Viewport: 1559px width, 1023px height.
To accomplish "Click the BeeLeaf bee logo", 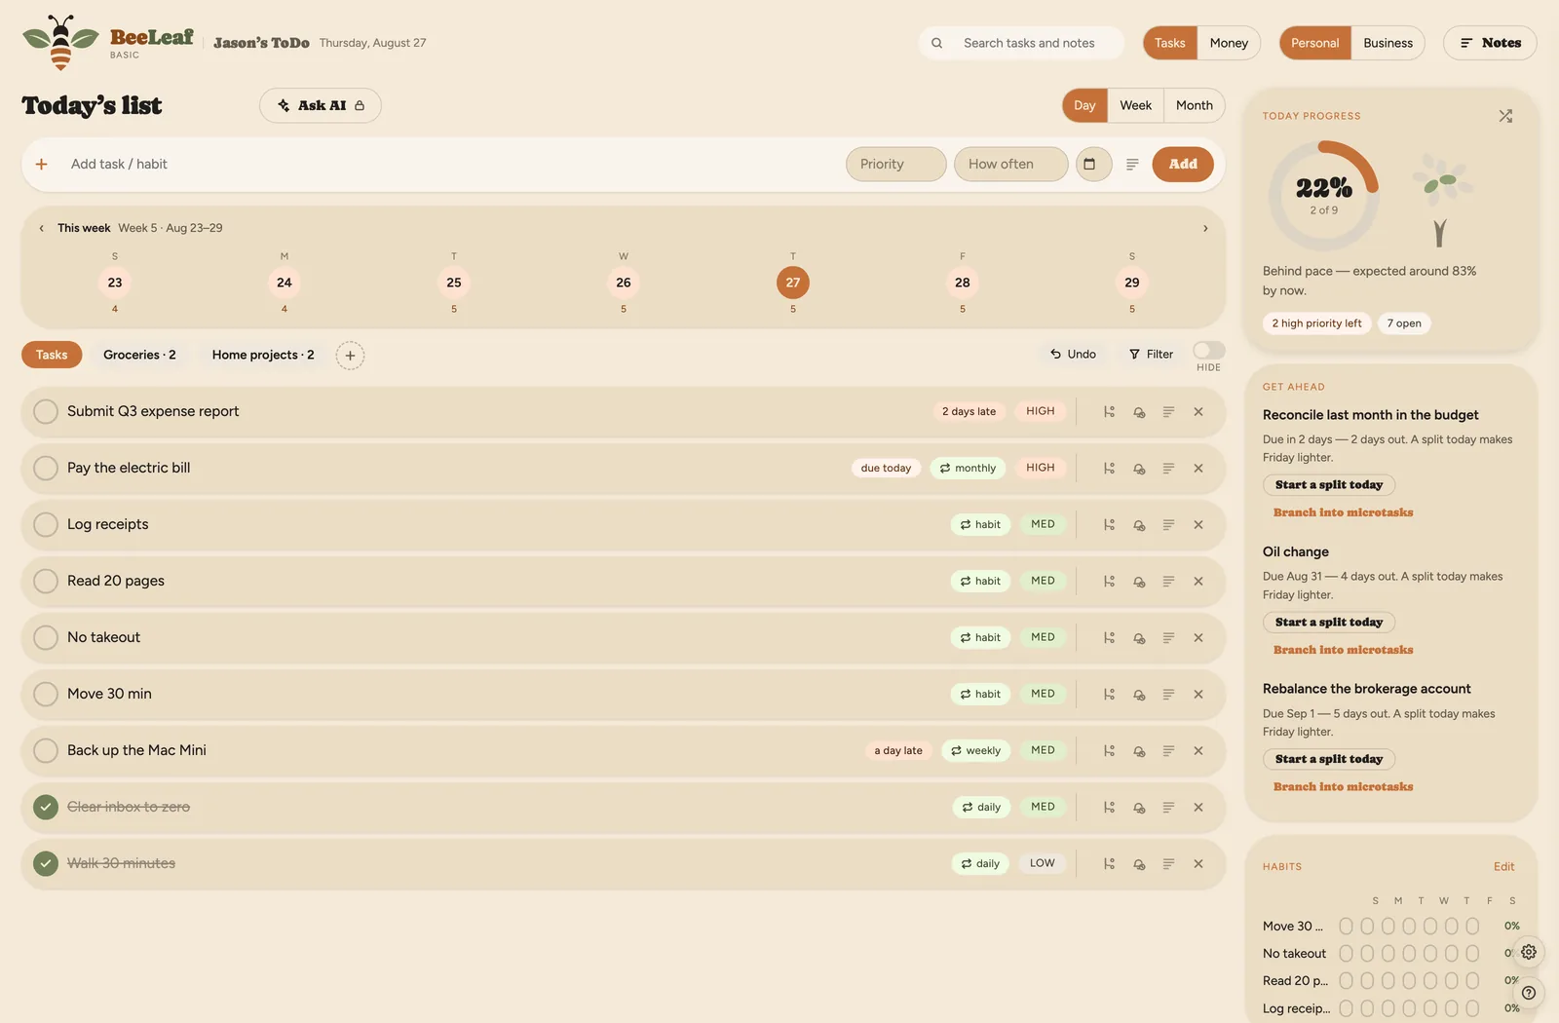I will (x=60, y=43).
